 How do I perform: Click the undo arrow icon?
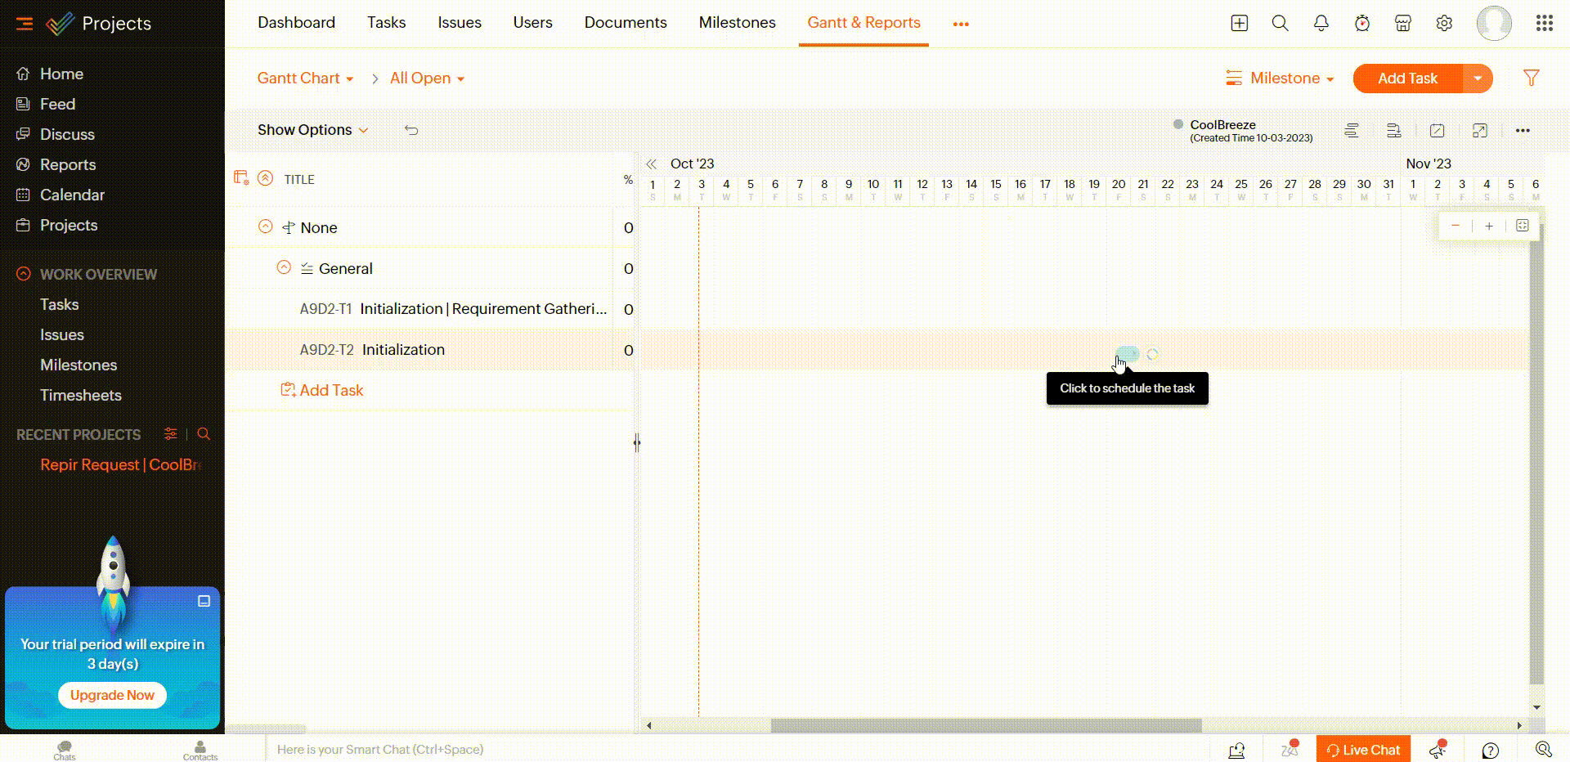coord(411,130)
